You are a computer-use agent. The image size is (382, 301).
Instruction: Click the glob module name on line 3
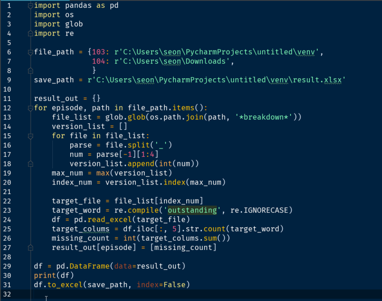[74, 24]
